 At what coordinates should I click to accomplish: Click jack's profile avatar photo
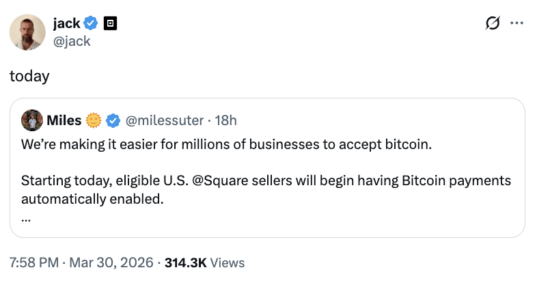(x=27, y=32)
